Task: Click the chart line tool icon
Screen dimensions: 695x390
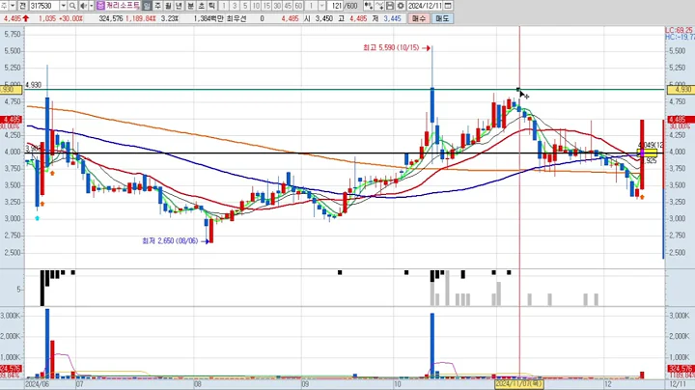Action: (x=379, y=6)
